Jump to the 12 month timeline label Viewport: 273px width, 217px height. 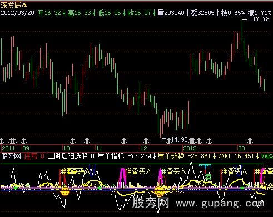(x=143, y=148)
